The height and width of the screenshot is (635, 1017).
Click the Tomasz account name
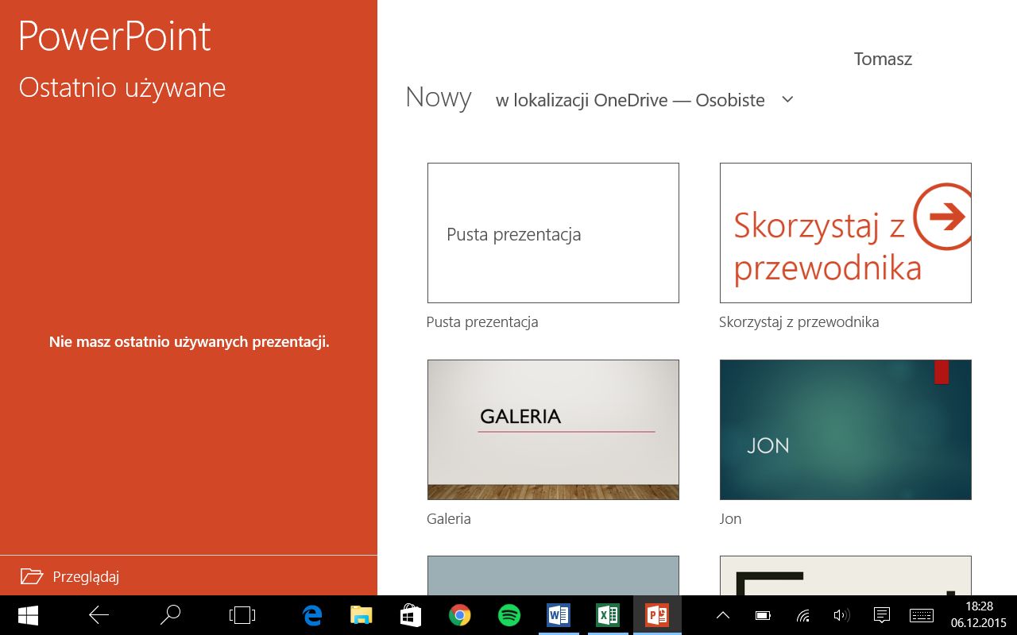coord(883,59)
